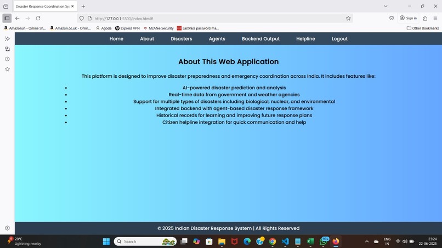Open the volume speaker tray icon
The height and width of the screenshot is (248, 442).
click(405, 241)
